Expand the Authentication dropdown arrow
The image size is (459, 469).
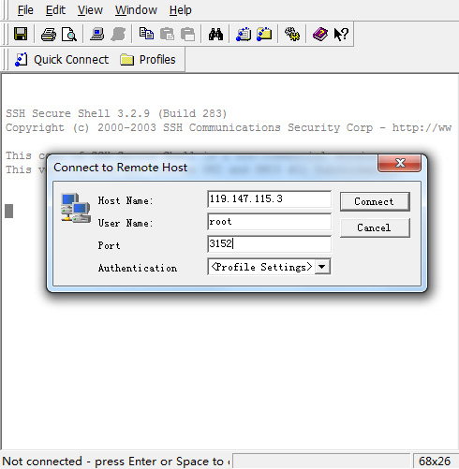click(x=322, y=267)
